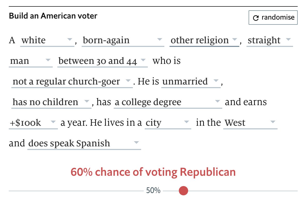This screenshot has width=307, height=201.
Task: Click the 50% midpoint marker label
Action: pyautogui.click(x=153, y=191)
